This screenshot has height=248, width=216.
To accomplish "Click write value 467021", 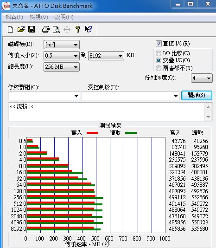I will tap(178, 184).
